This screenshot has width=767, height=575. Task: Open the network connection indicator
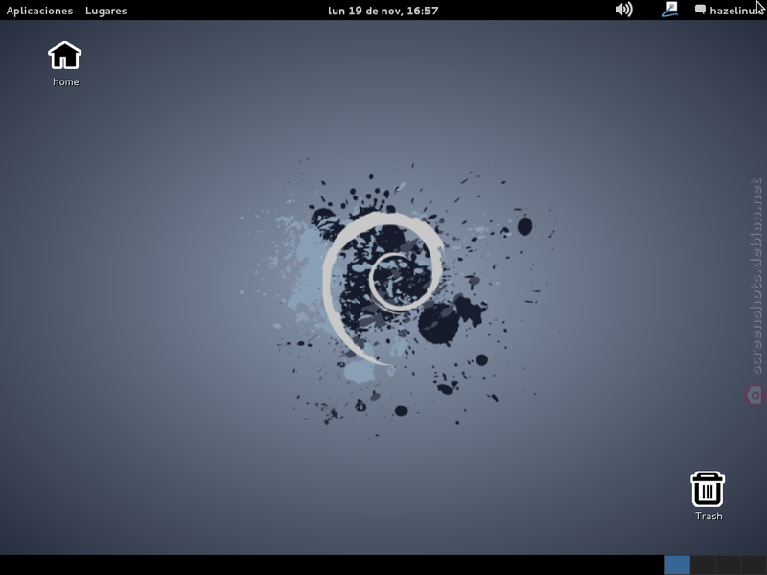coord(670,10)
